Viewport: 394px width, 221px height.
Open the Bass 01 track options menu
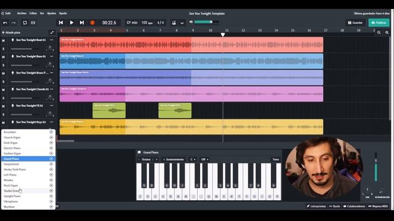52,56
